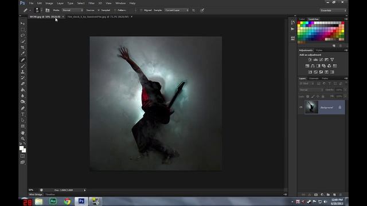Viewport: 367px width, 206px height.
Task: Select the Lasso tool
Action: (23, 35)
